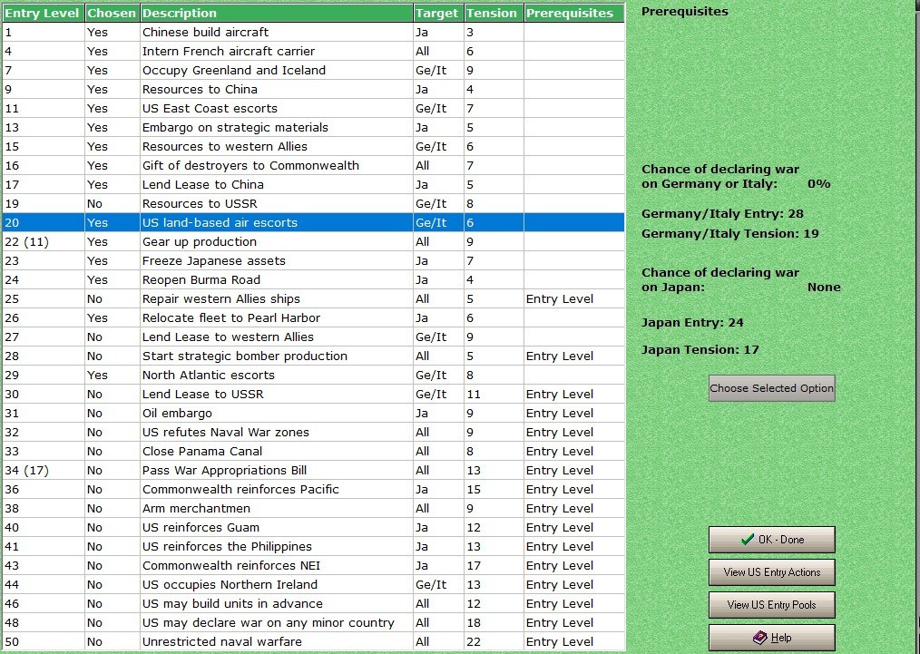The height and width of the screenshot is (654, 920).
Task: Select the Oil embargo row
Action: click(313, 414)
